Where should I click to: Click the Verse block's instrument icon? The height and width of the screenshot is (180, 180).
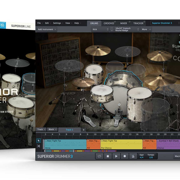[x=46, y=141]
